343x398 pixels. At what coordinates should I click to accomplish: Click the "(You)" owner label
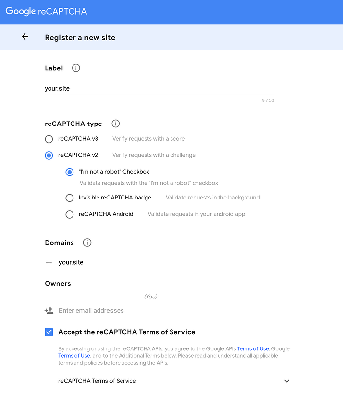(x=151, y=297)
